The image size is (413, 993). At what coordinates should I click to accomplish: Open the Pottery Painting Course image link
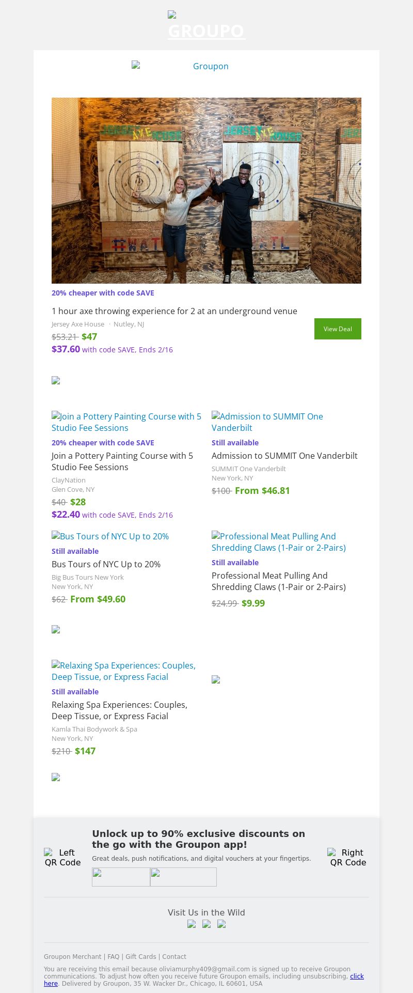point(126,422)
